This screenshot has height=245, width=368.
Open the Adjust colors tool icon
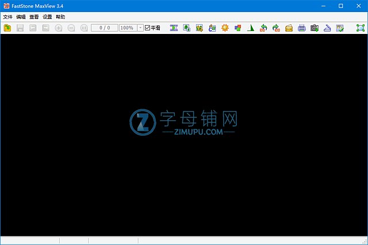237,28
